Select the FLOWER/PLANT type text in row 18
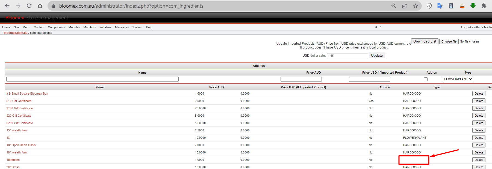The image size is (492, 169). [x=415, y=138]
